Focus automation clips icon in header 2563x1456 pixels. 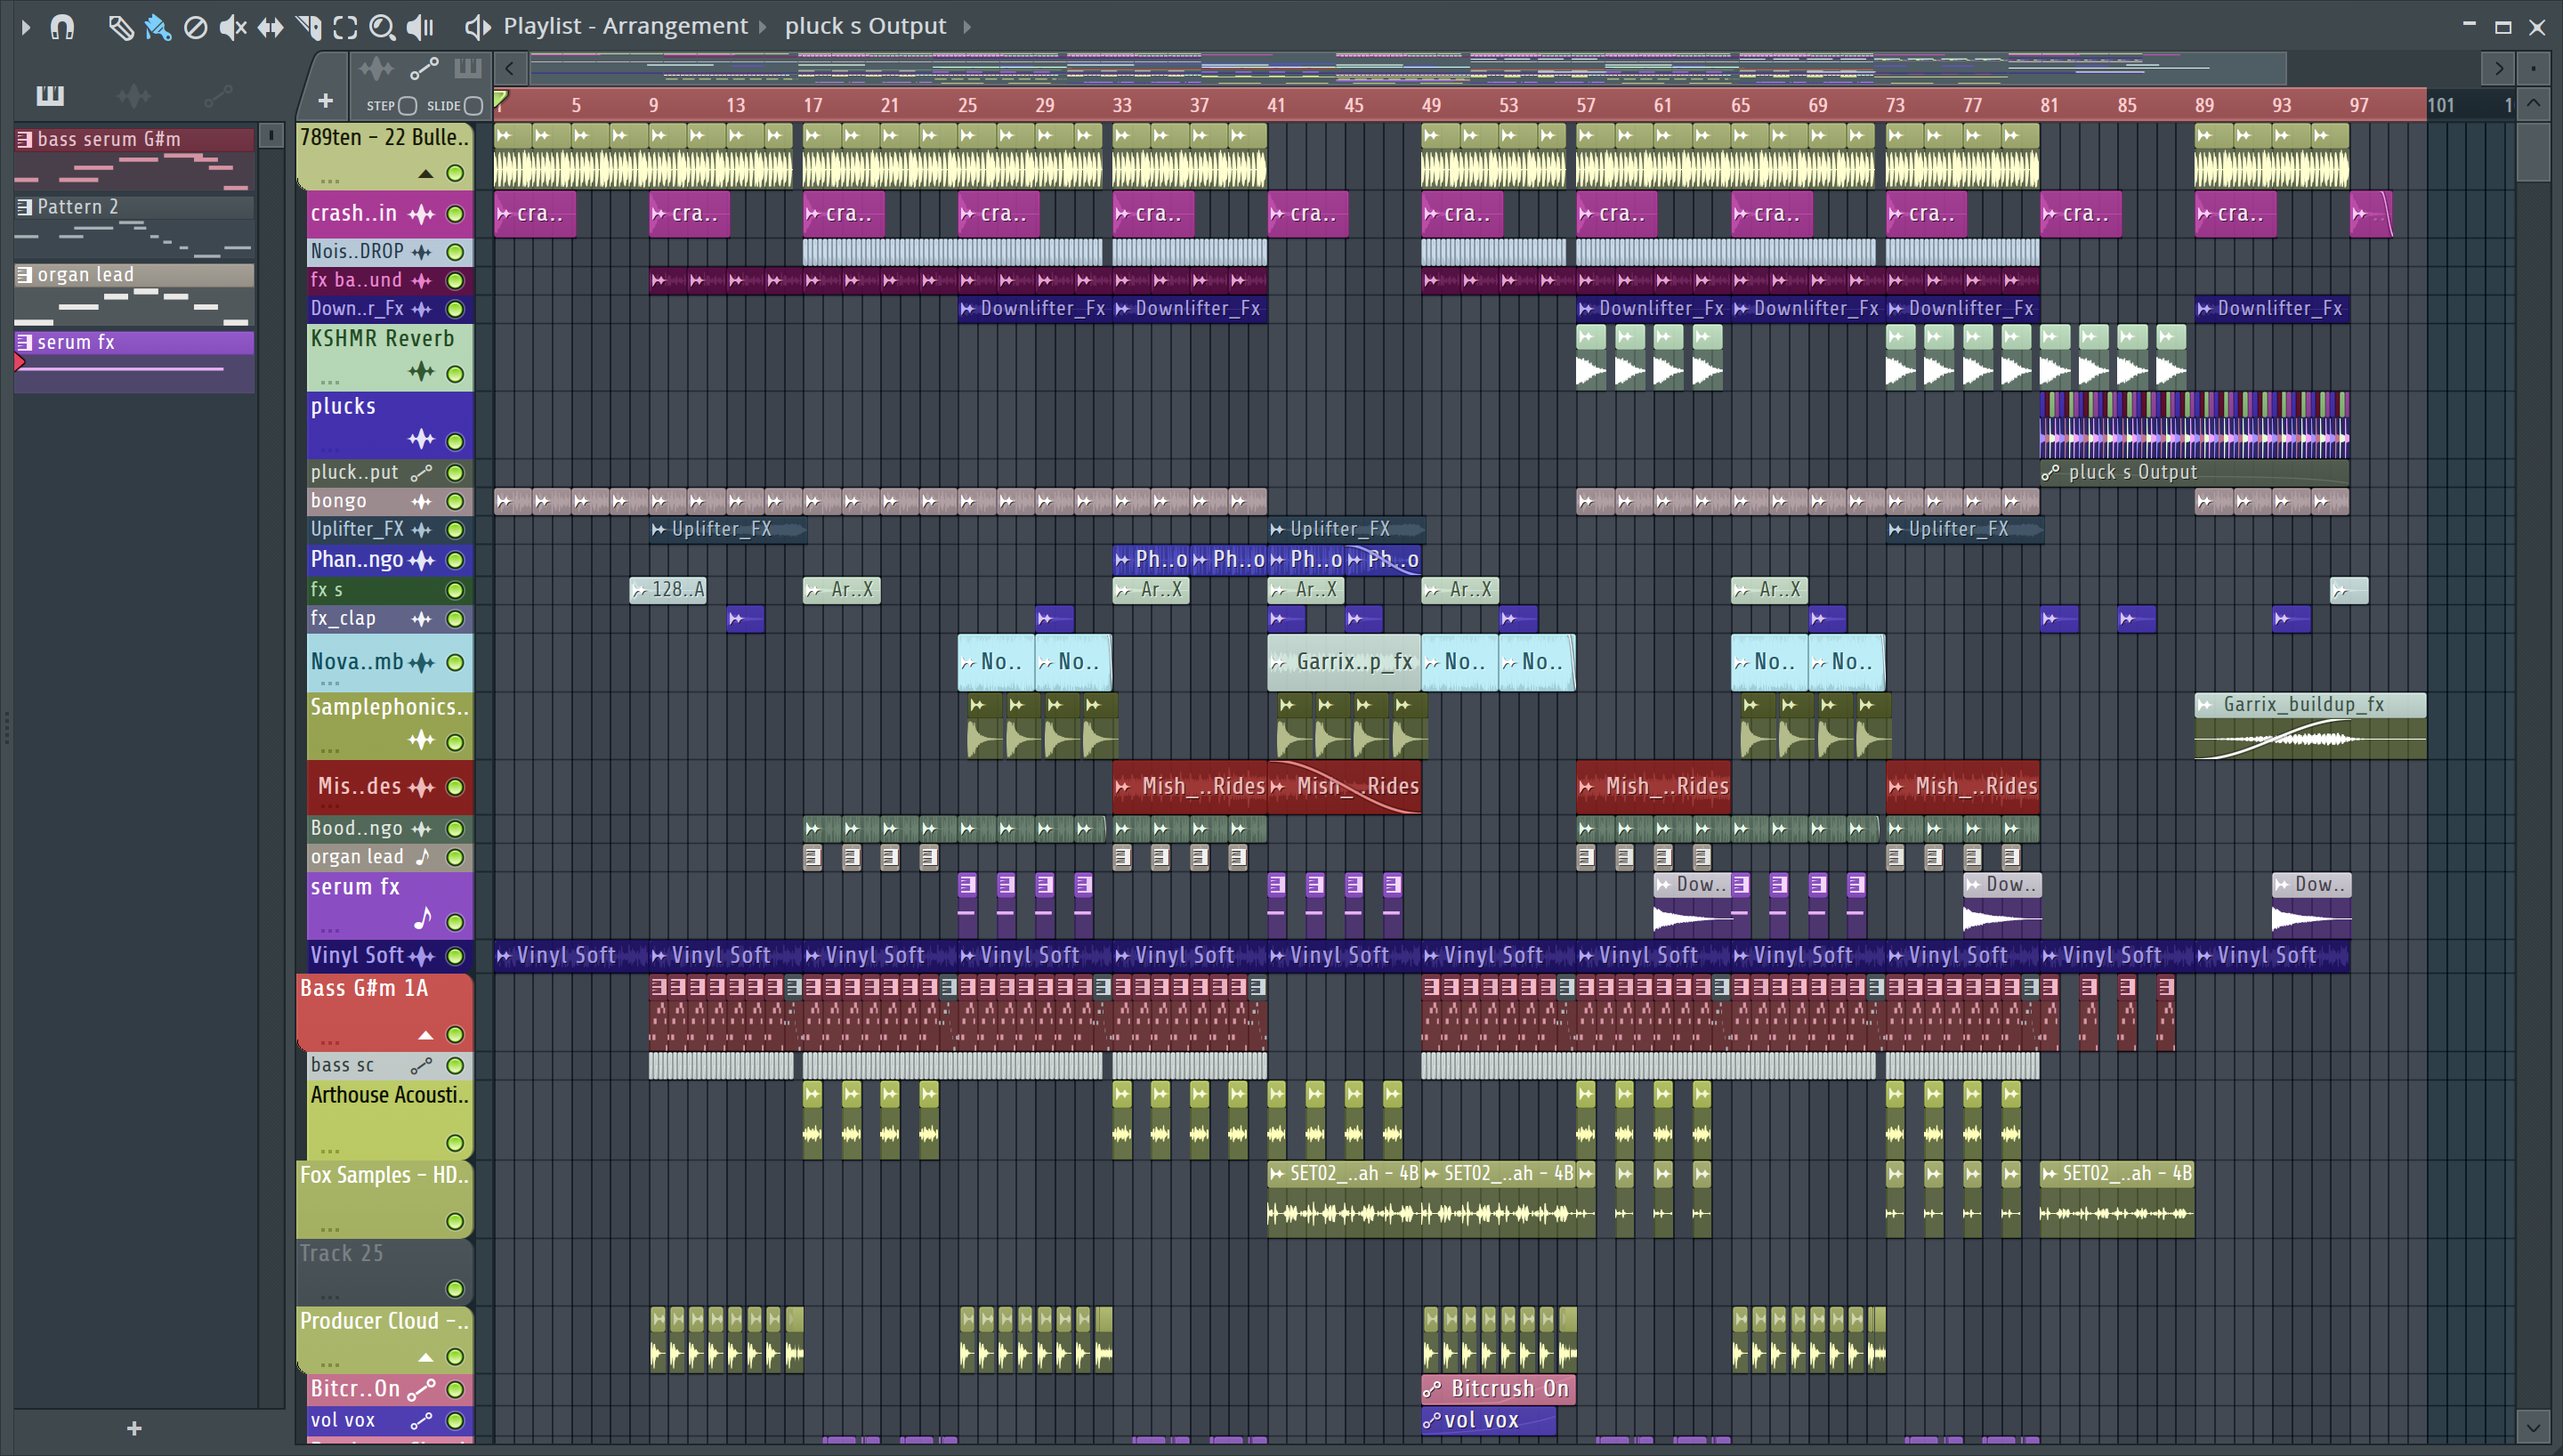click(x=424, y=69)
